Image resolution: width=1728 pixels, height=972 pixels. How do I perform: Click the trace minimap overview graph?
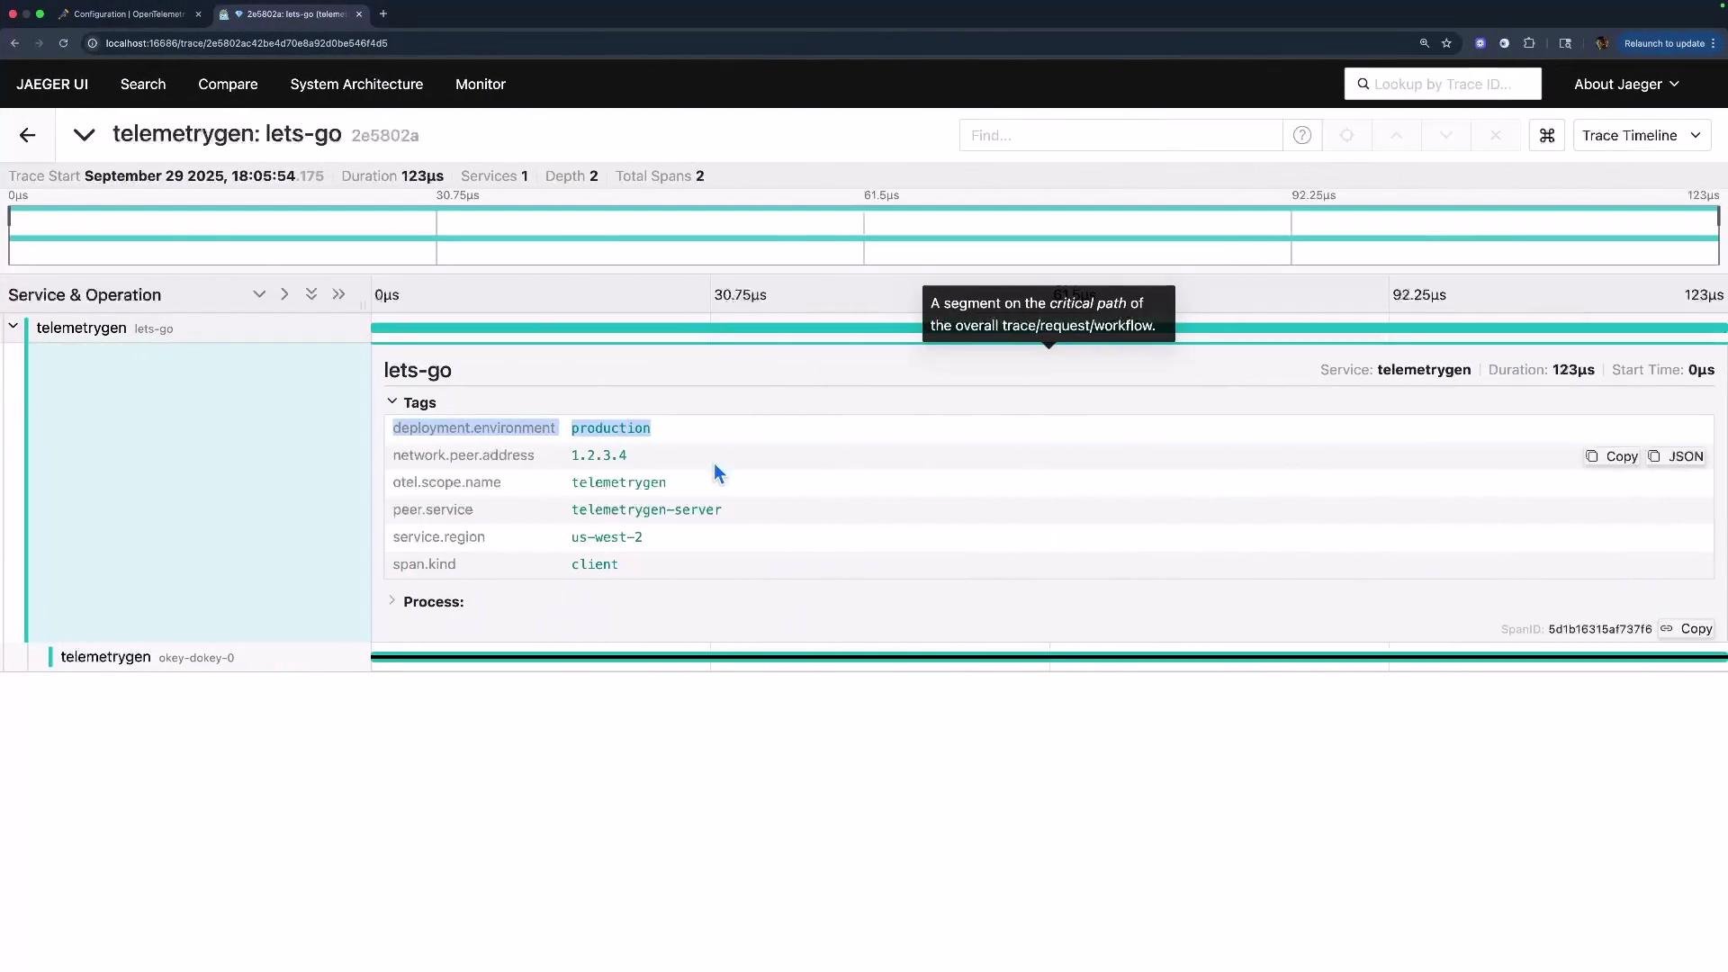tap(864, 235)
